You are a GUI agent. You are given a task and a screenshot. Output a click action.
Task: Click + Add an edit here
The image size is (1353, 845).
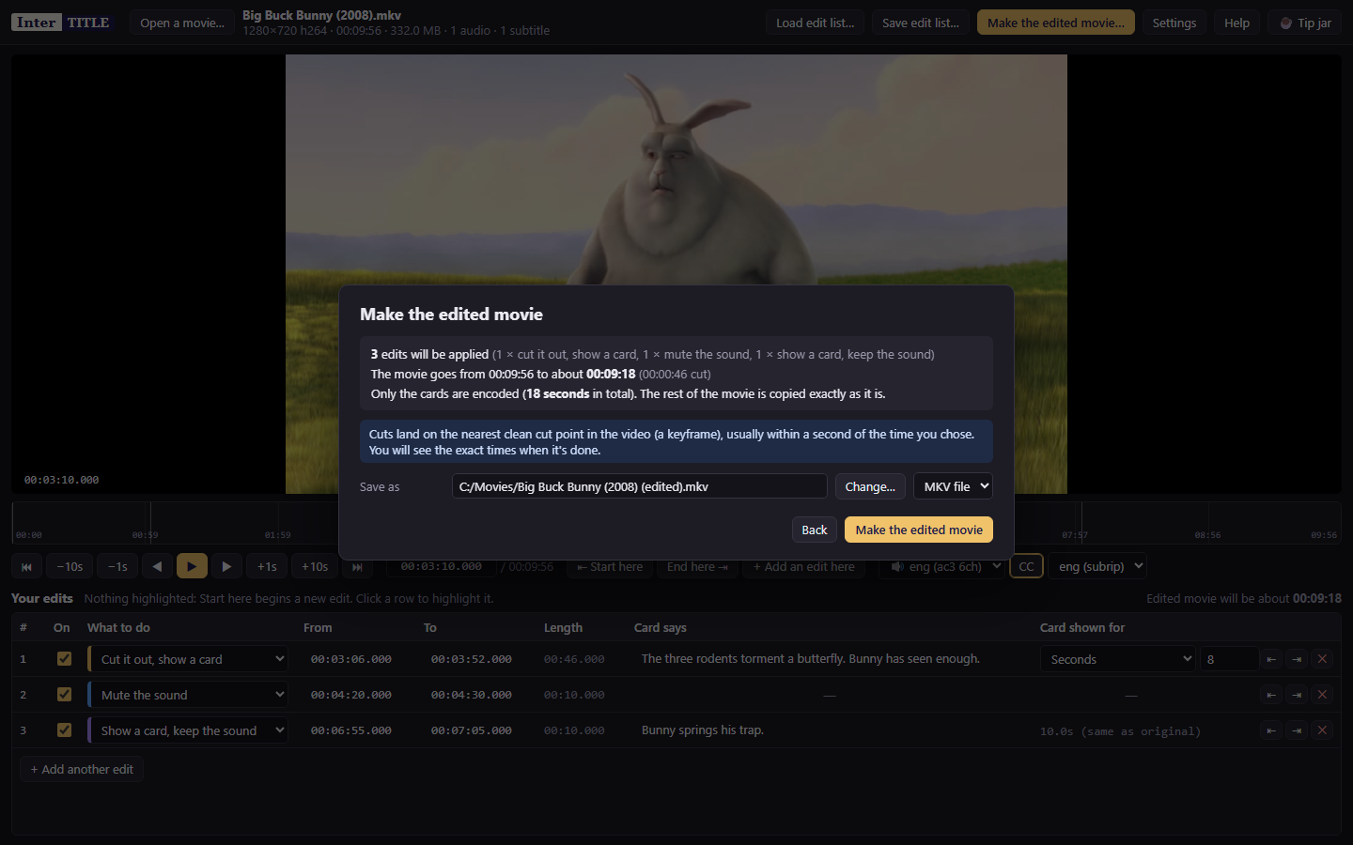point(804,566)
